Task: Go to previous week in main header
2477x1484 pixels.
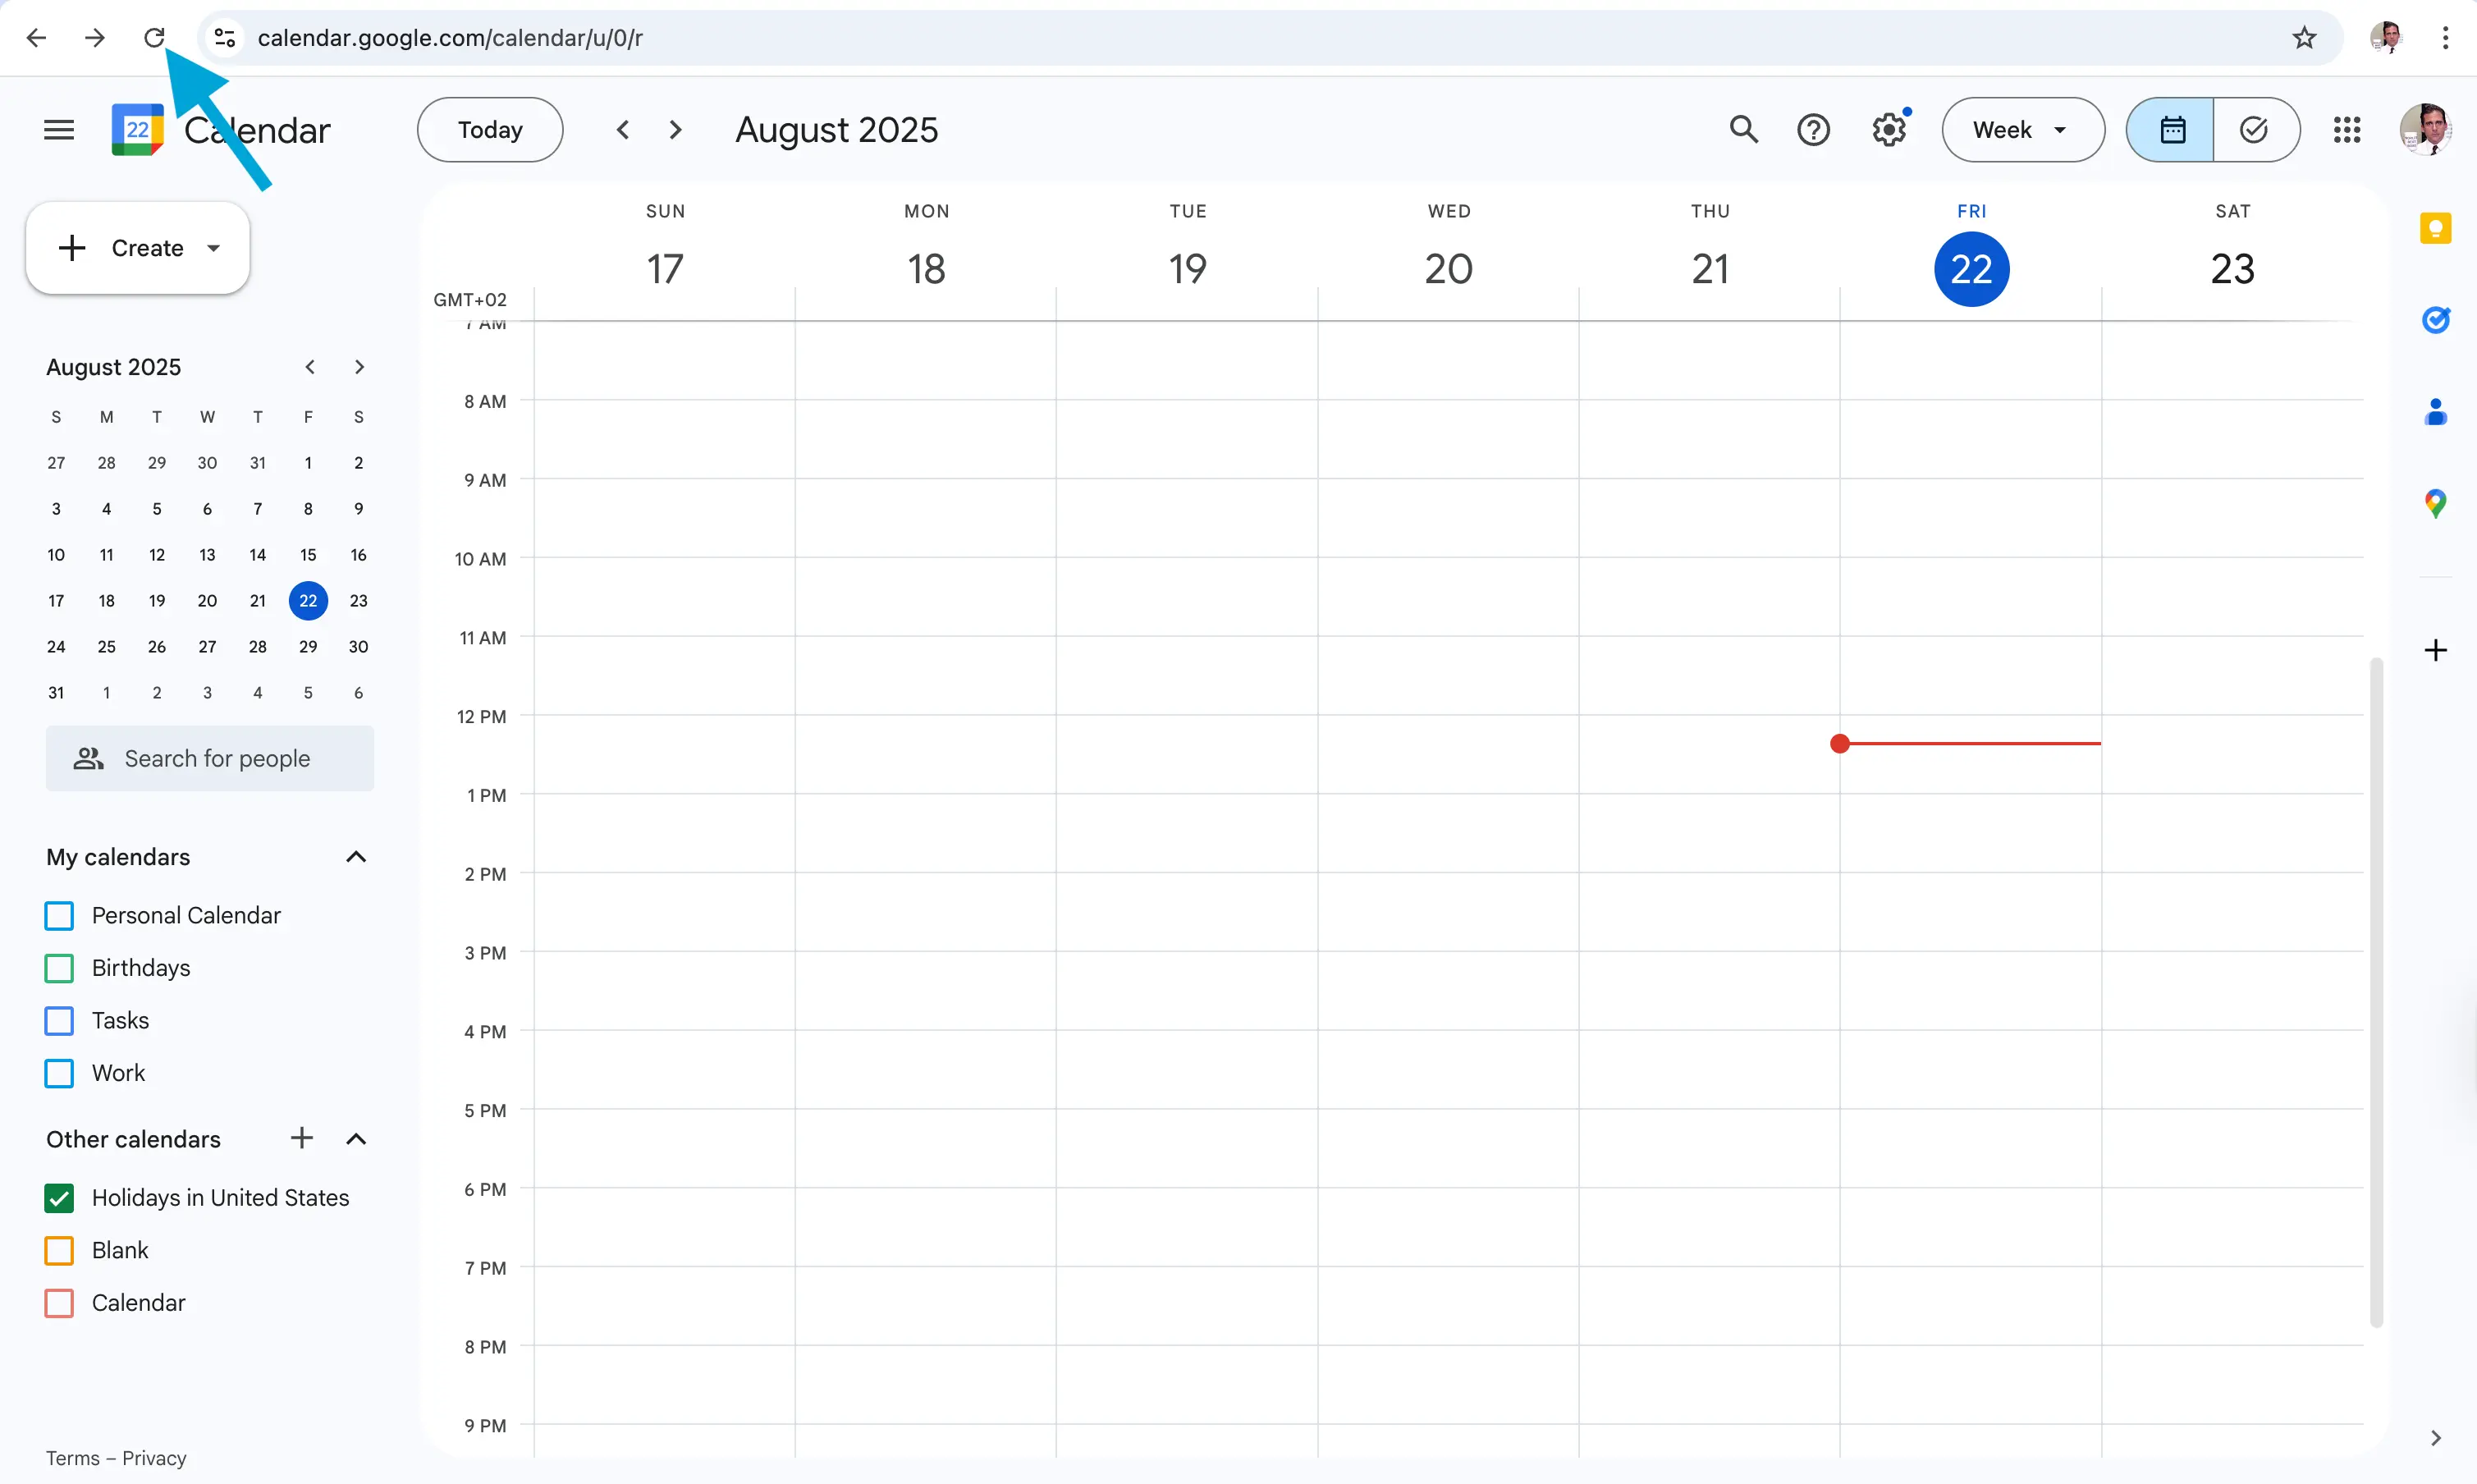Action: 623,130
